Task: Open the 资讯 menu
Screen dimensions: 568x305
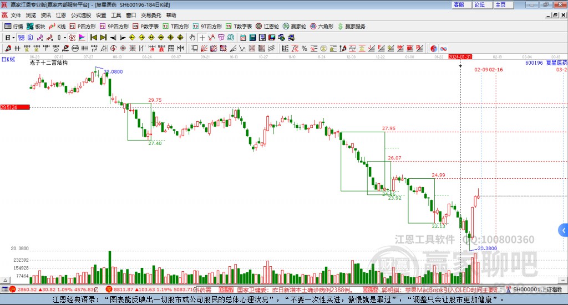Action: pos(45,15)
